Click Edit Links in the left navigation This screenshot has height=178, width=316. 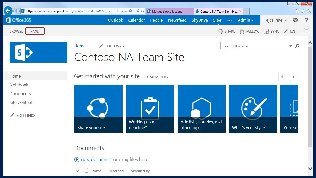pos(23,115)
